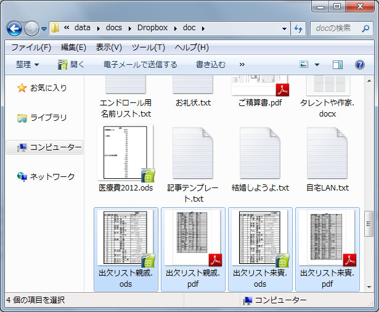Viewport: 379px width, 312px height.
Task: Select 出欠リスト親戚.pdf thumbnail
Action: point(193,237)
